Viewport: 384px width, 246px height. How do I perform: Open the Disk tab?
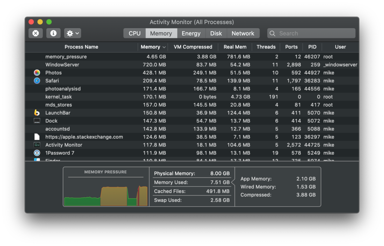pyautogui.click(x=216, y=33)
